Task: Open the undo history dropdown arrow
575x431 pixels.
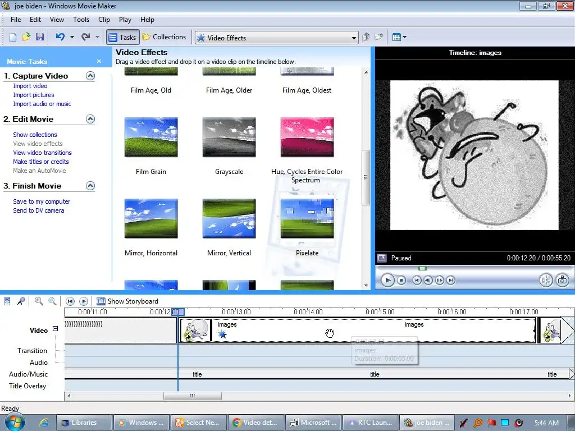Action: click(72, 37)
